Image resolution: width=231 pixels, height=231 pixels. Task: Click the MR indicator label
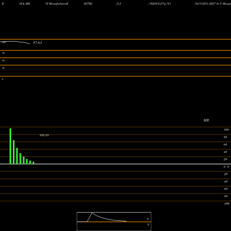pos(206,120)
